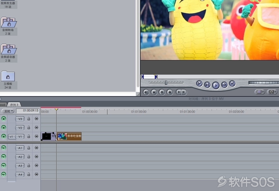The image size is (279, 191).
Task: Click the V3 destination track button
Action: click(20, 119)
